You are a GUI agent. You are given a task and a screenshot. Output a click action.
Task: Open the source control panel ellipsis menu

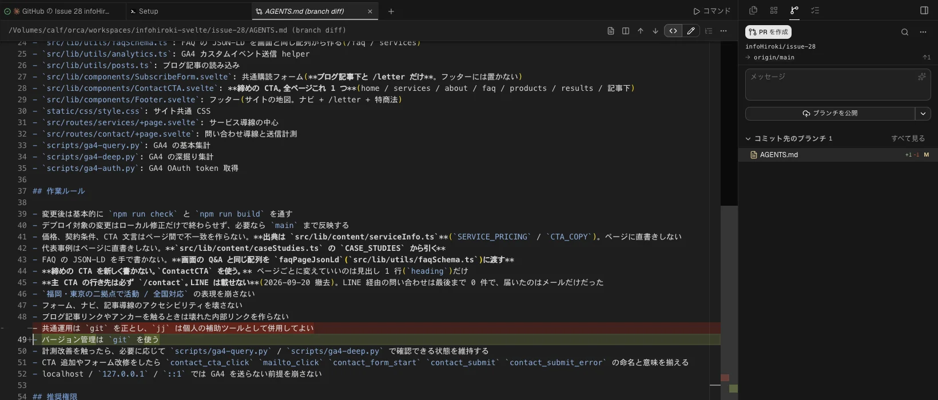[923, 32]
